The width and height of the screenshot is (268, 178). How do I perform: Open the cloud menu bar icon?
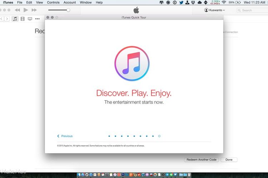point(200,2)
